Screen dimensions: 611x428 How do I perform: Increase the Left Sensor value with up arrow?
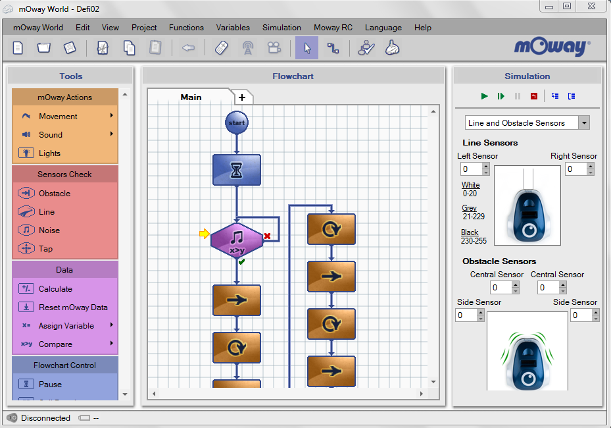[485, 166]
